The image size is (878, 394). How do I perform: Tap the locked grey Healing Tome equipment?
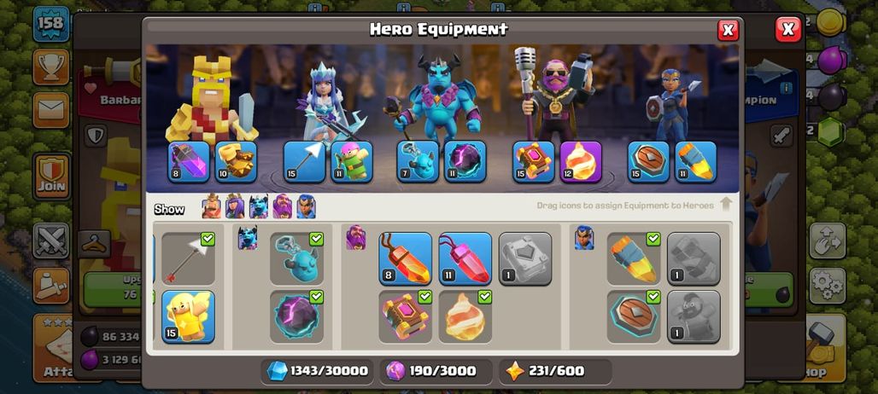tap(525, 258)
